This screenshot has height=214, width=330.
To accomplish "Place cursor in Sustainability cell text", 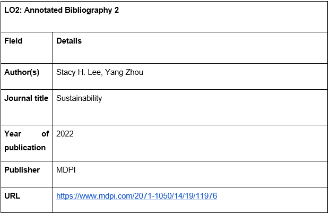I will click(x=79, y=98).
